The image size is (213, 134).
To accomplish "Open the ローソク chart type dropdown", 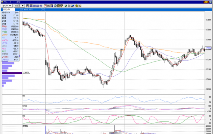I will tap(7, 6).
